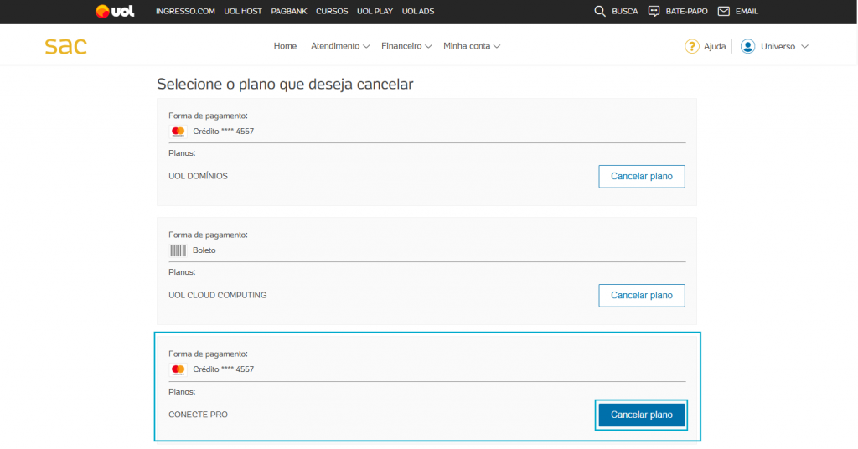Go to the Home menu item
The width and height of the screenshot is (858, 449).
click(285, 46)
